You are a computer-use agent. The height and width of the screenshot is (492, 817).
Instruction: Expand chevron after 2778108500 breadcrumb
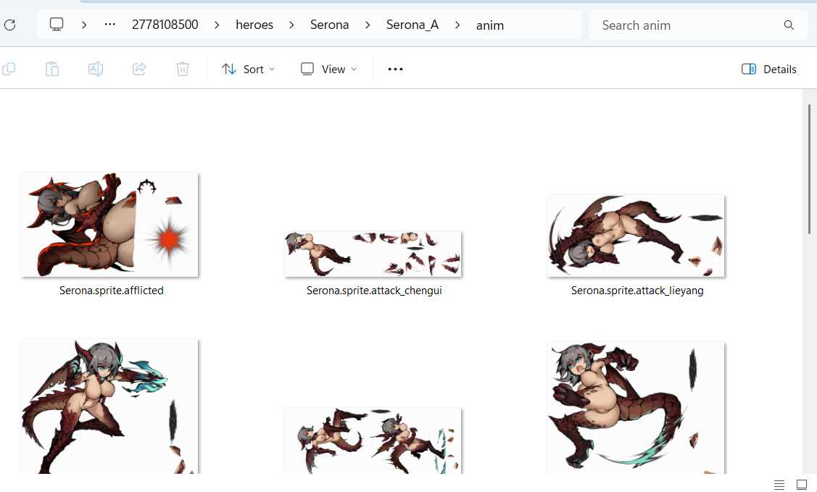click(217, 25)
